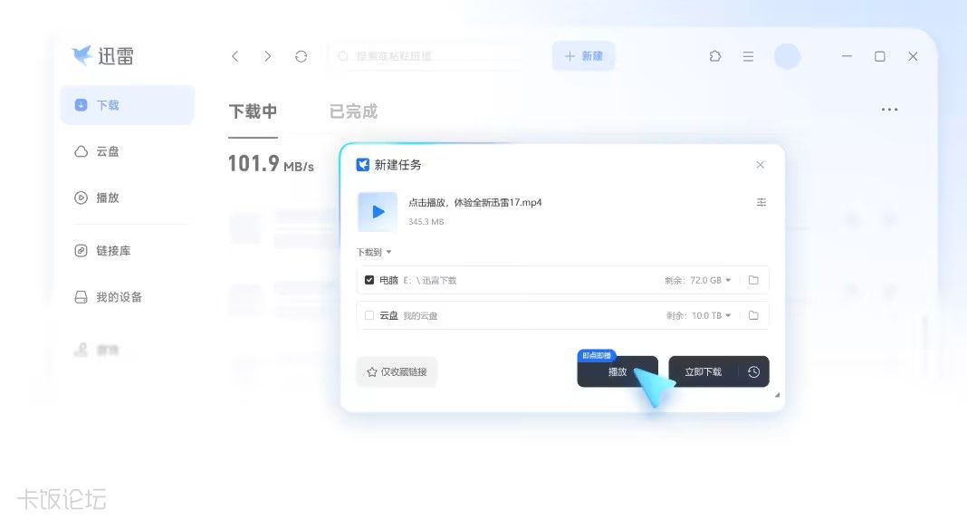Open the plugin puzzle-piece icon

click(714, 56)
